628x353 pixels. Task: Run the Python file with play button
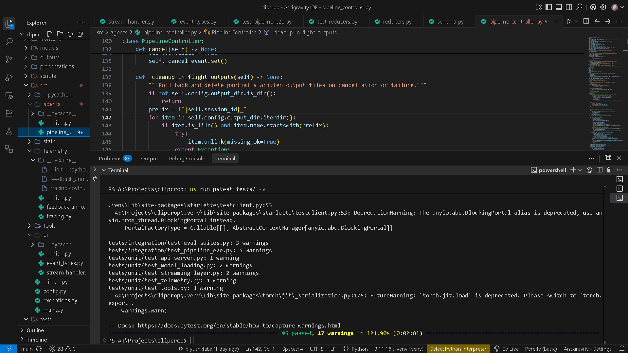[x=569, y=21]
